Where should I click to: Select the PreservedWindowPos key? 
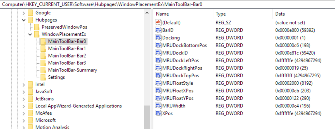click(64, 27)
